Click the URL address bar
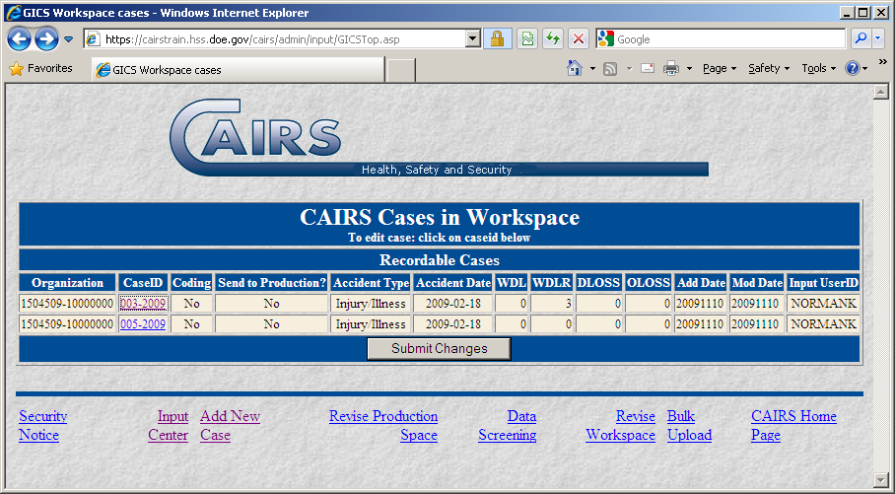The image size is (895, 494). click(x=283, y=39)
